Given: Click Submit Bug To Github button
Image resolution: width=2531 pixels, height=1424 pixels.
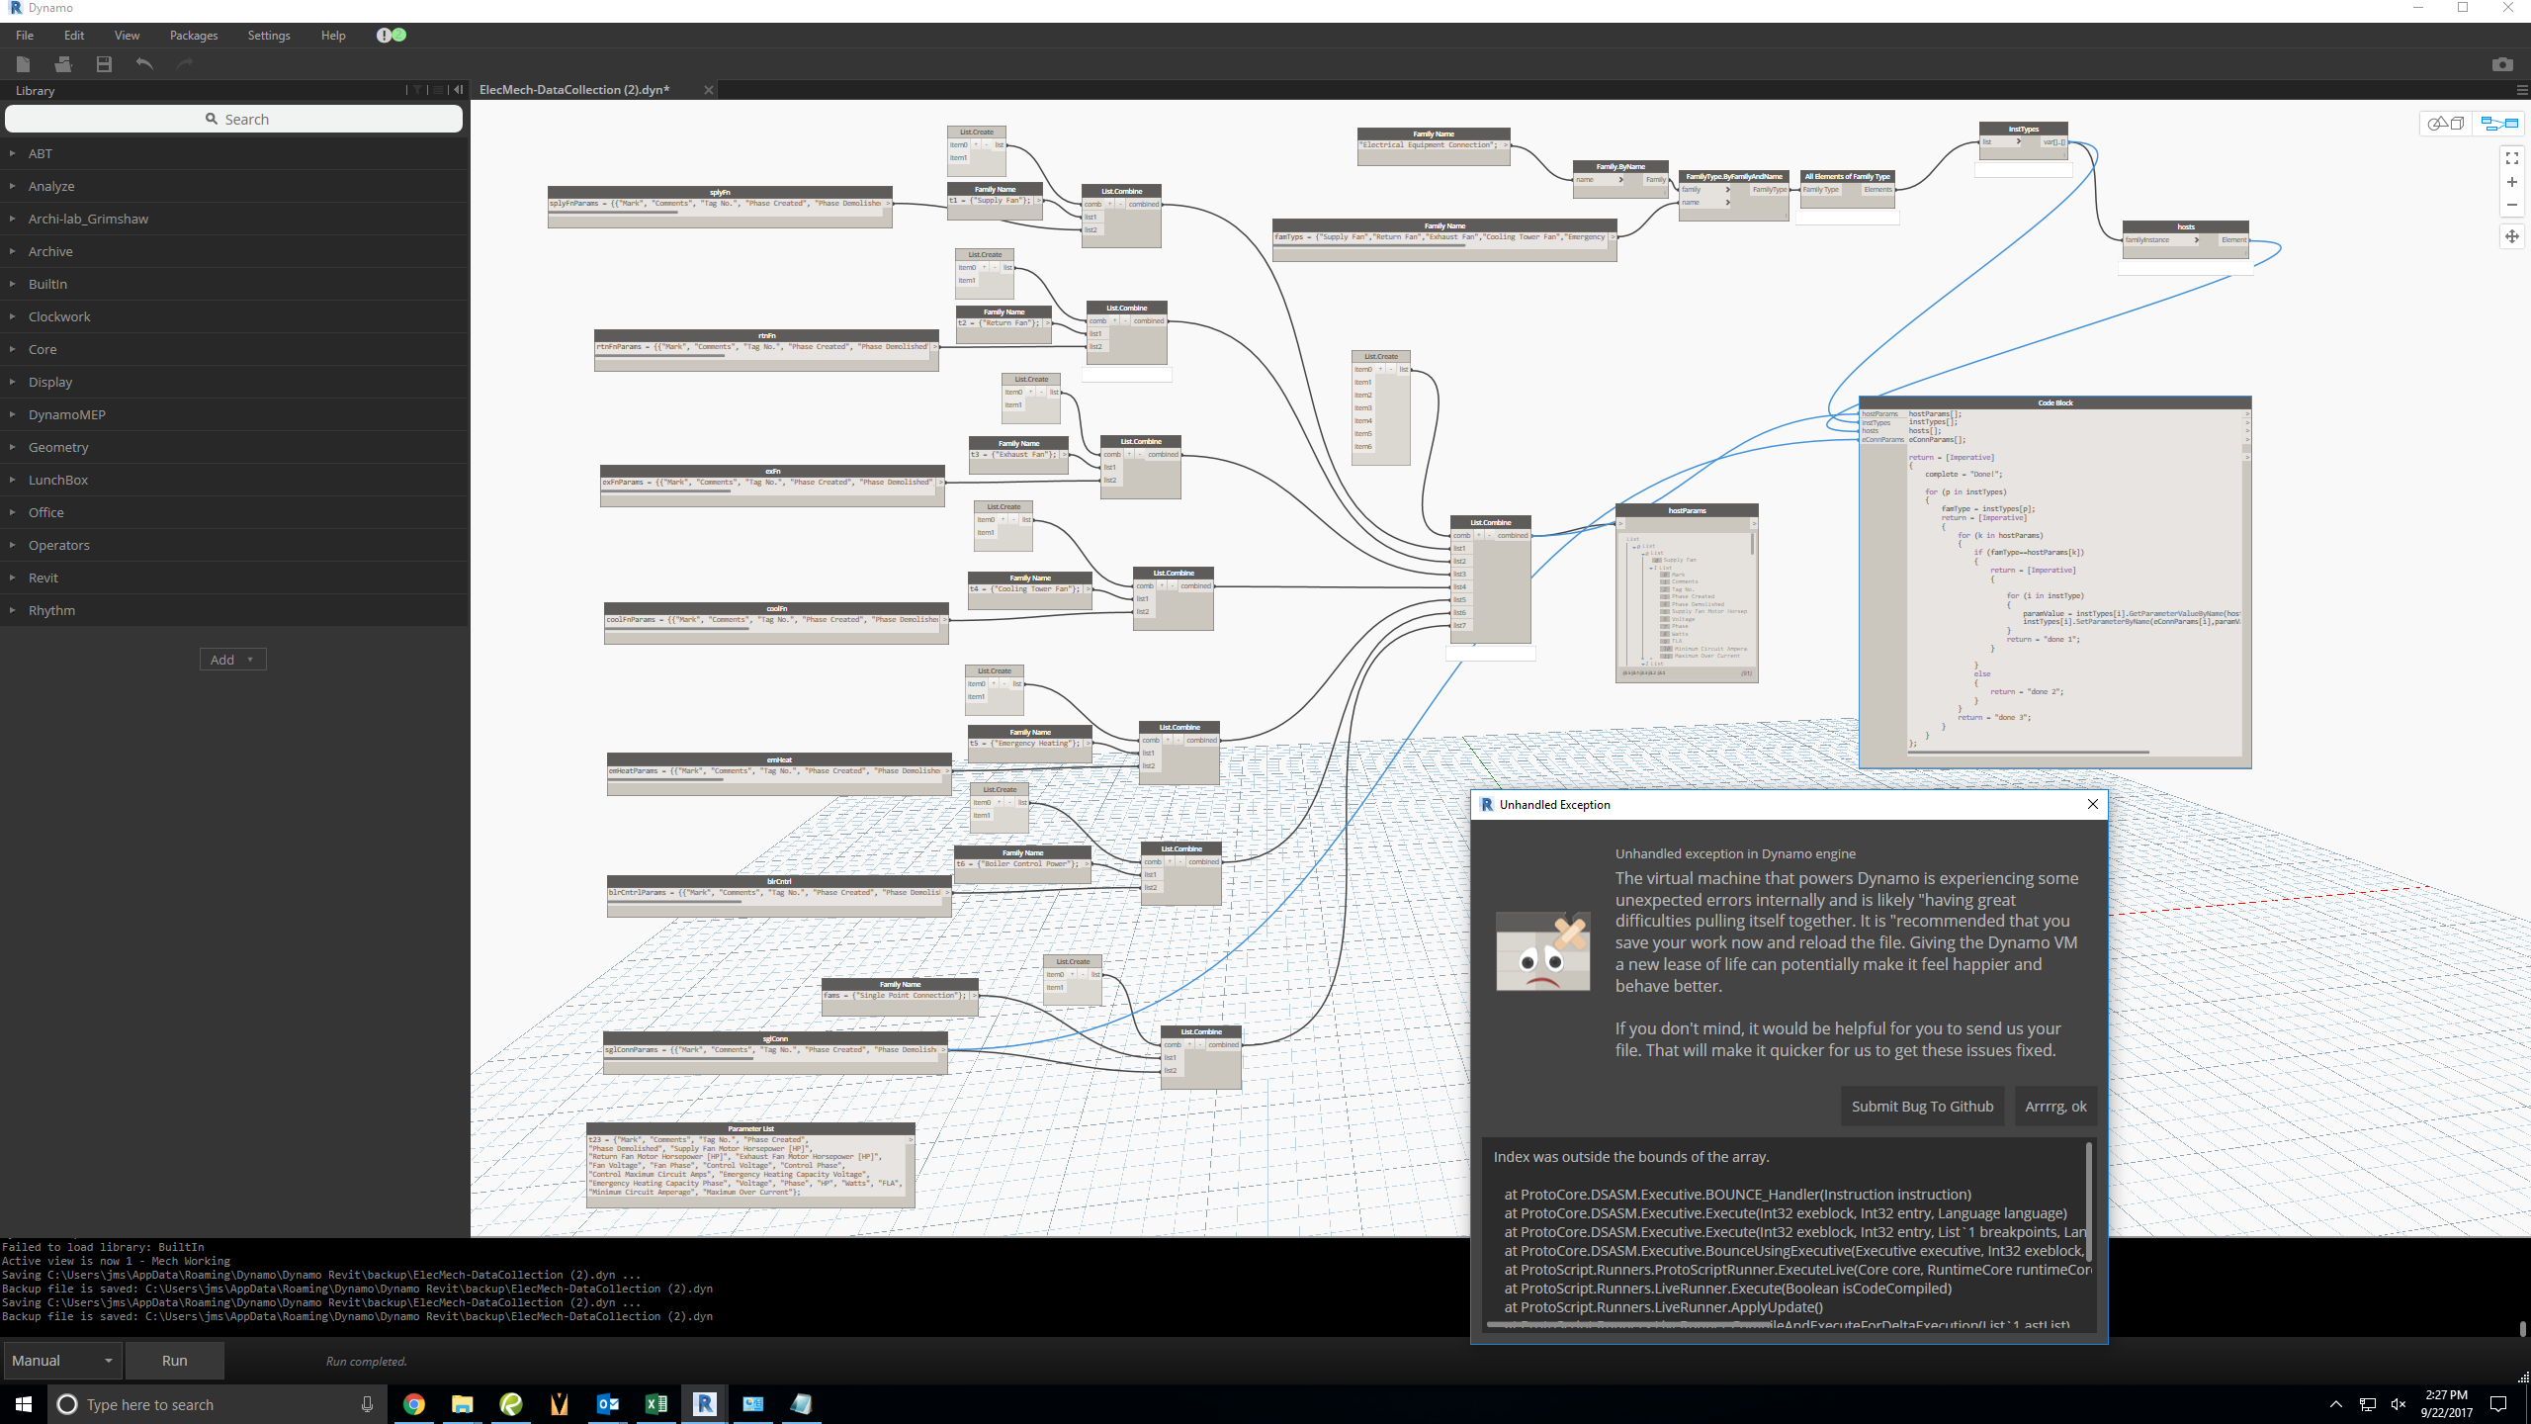Looking at the screenshot, I should click(x=1922, y=1107).
